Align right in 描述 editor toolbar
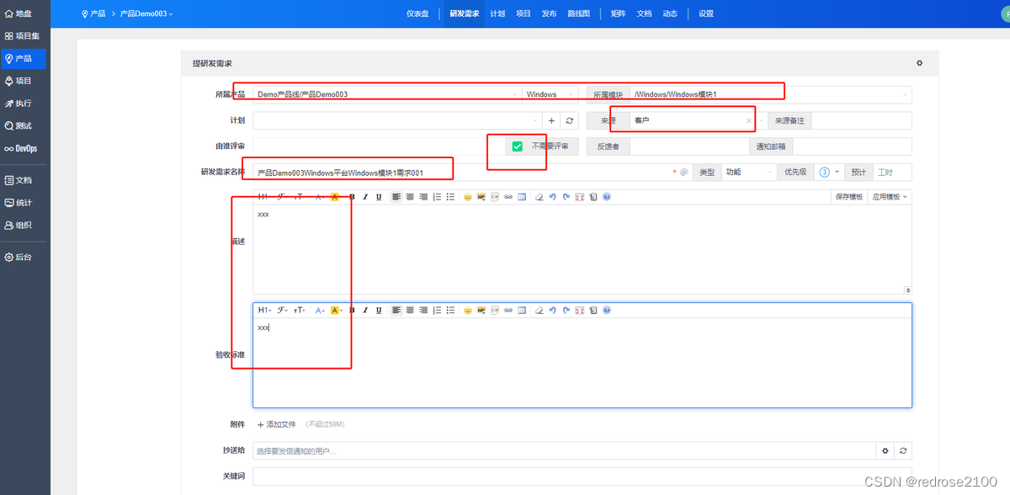The width and height of the screenshot is (1010, 495). [x=423, y=196]
